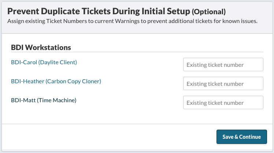
Task: Click the Prevent Duplicate Tickets dialog title
Action: (x=98, y=12)
